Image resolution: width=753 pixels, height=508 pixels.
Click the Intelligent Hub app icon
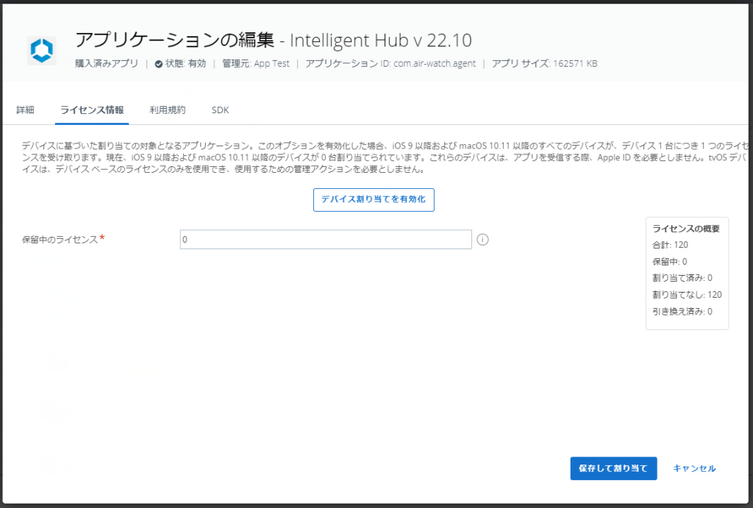(42, 51)
